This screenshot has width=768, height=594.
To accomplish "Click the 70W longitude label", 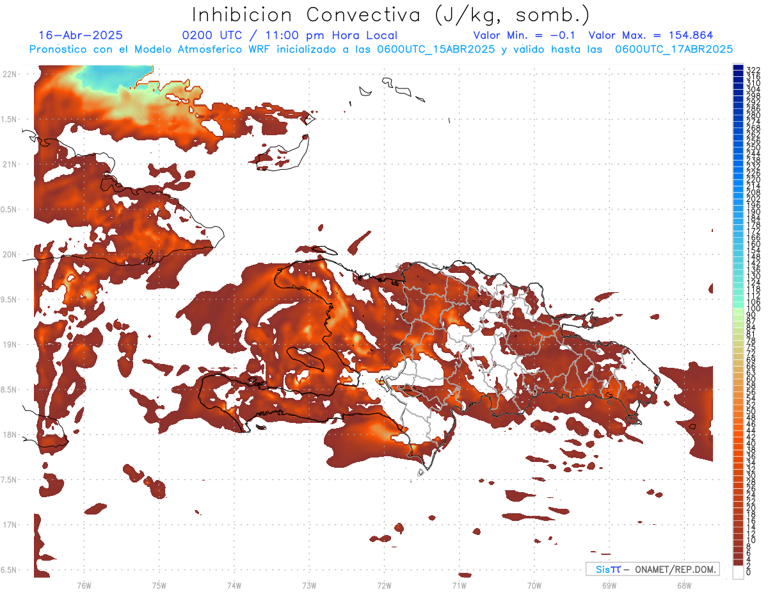I will [x=534, y=585].
